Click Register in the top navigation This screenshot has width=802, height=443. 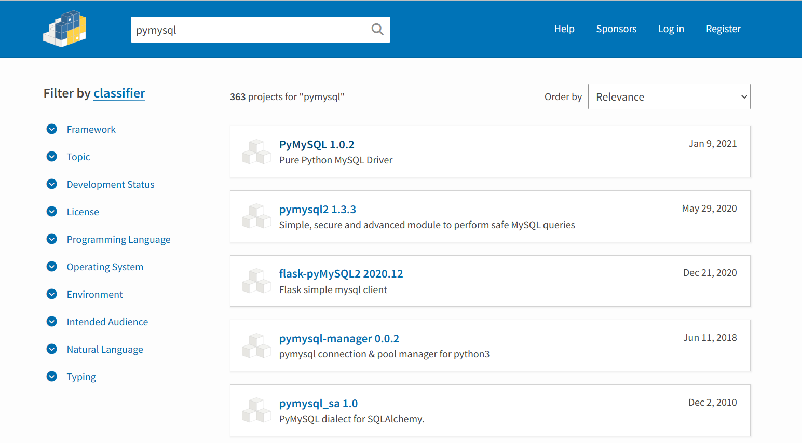723,29
